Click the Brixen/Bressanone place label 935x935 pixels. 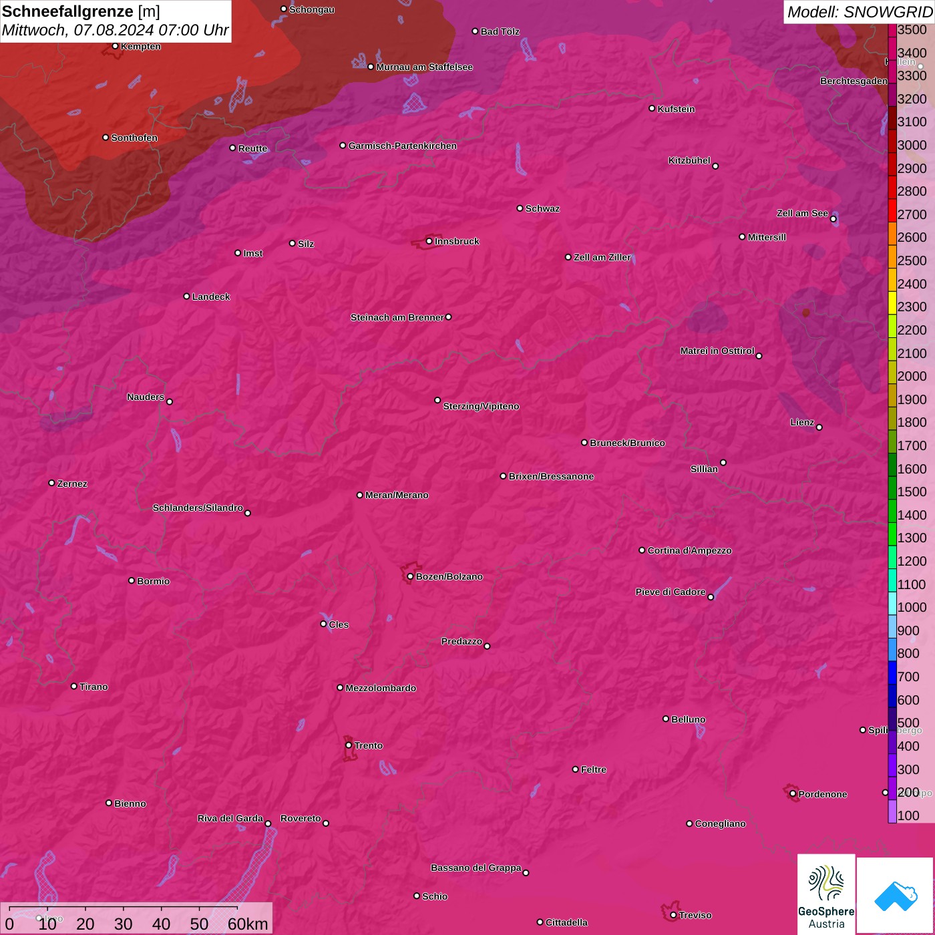(551, 476)
